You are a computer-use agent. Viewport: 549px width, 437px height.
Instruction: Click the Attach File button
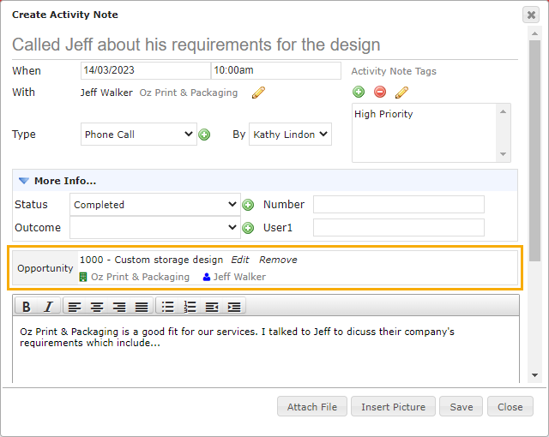(x=312, y=407)
